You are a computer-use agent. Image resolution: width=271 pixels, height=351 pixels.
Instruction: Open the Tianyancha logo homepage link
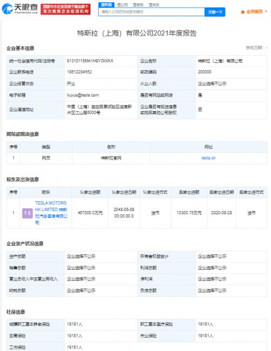pos(20,9)
